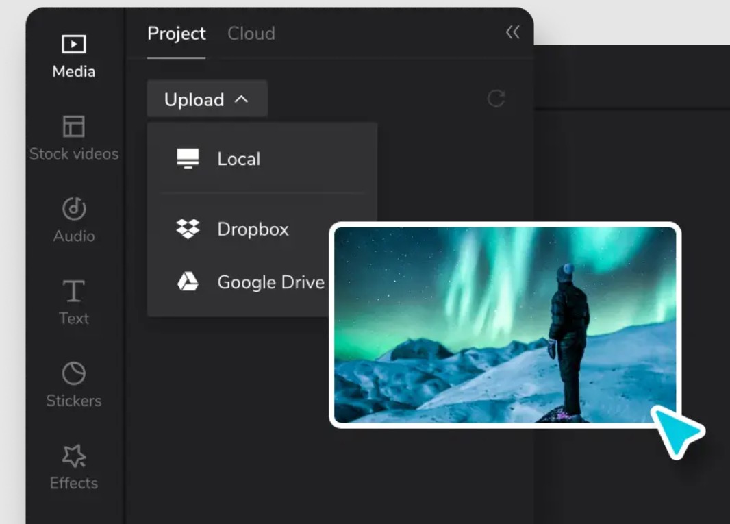730x524 pixels.
Task: Collapse the media panel with double chevron
Action: tap(512, 32)
